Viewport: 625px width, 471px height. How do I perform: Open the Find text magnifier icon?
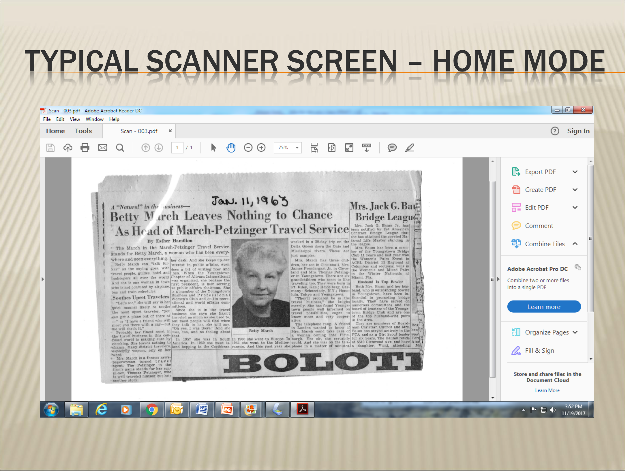pos(120,148)
